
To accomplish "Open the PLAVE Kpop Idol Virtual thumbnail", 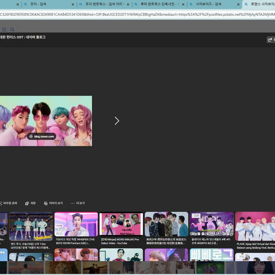I will click(x=255, y=226).
